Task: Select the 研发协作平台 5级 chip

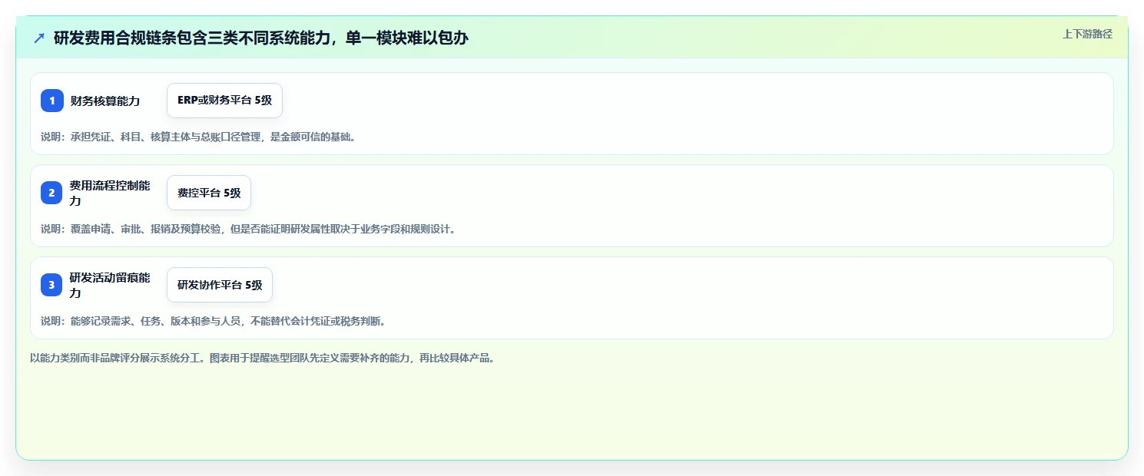Action: tap(220, 285)
